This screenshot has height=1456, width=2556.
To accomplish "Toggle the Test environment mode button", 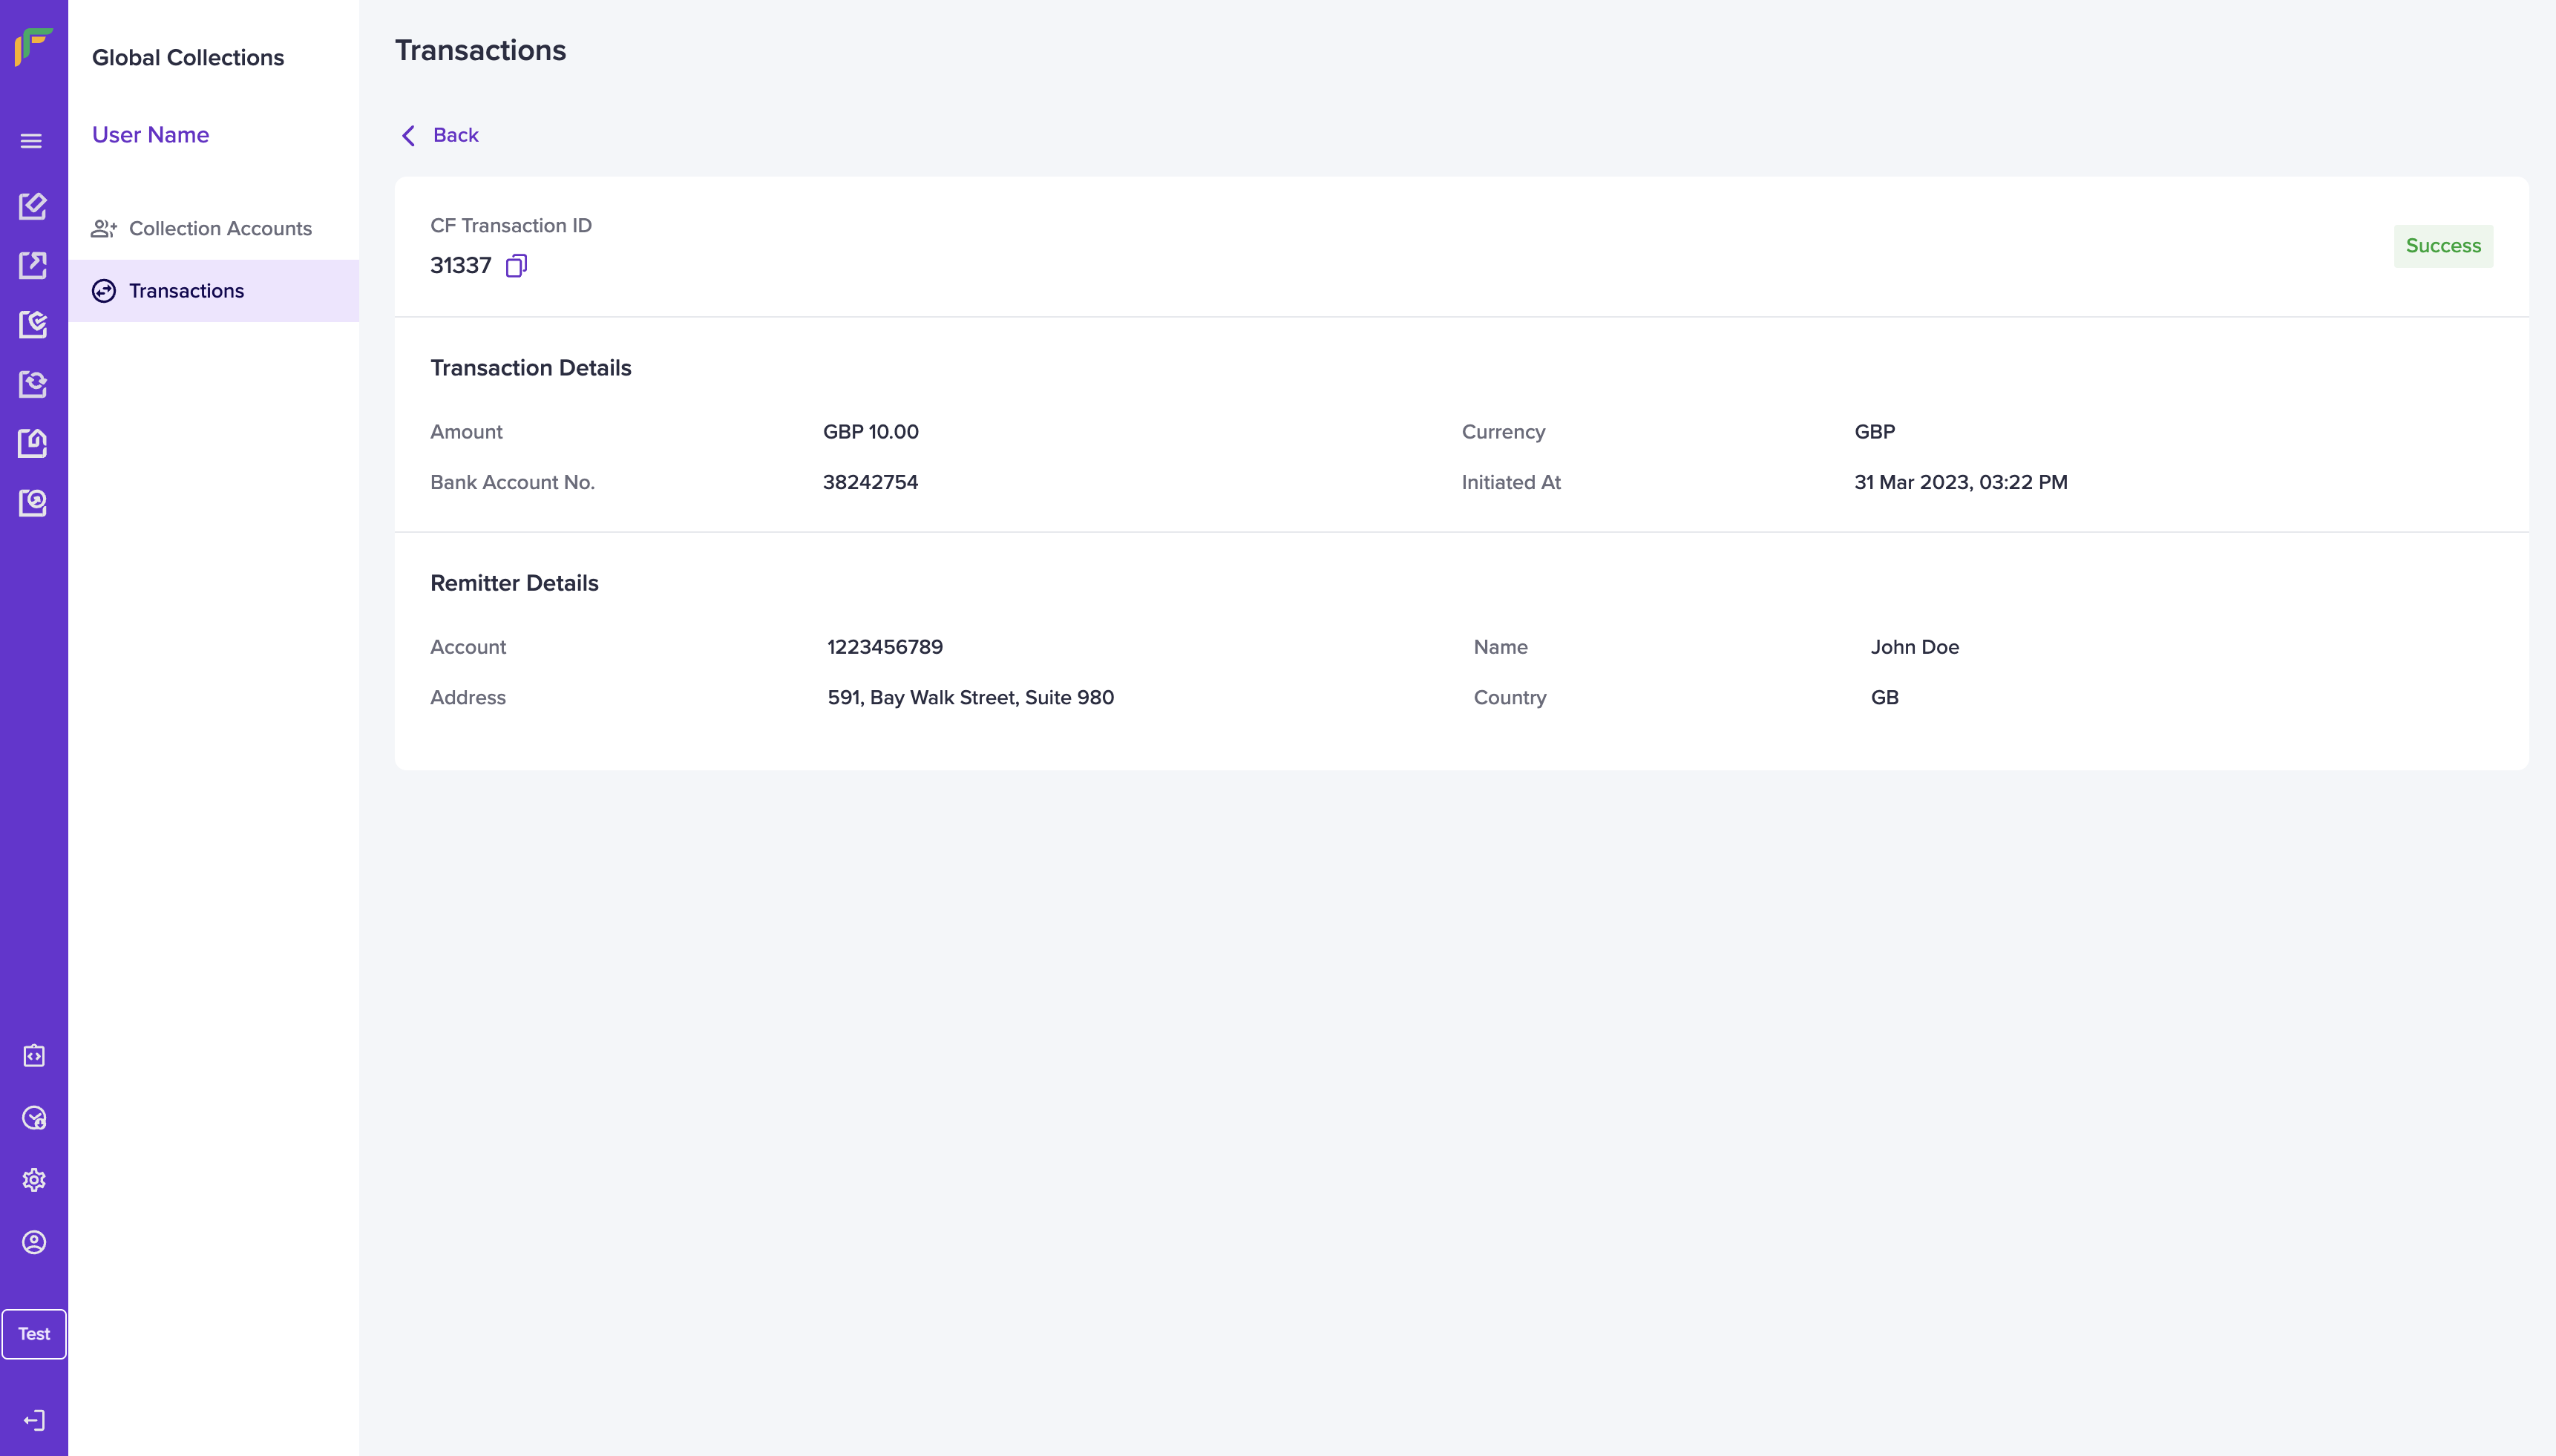I will pos(34,1334).
